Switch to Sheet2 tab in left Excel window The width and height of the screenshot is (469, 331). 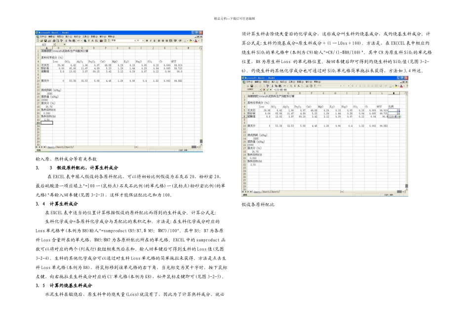click(60, 147)
